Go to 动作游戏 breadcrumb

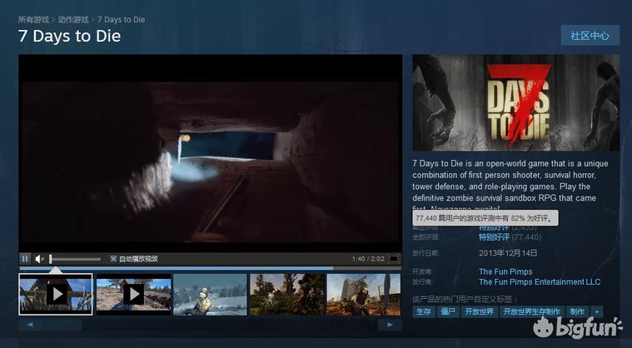pos(73,19)
